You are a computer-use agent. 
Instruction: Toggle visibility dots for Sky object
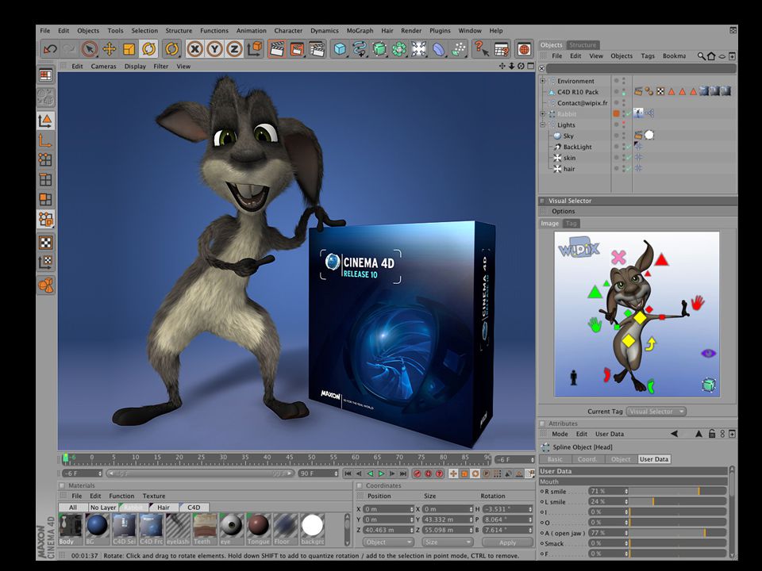624,136
